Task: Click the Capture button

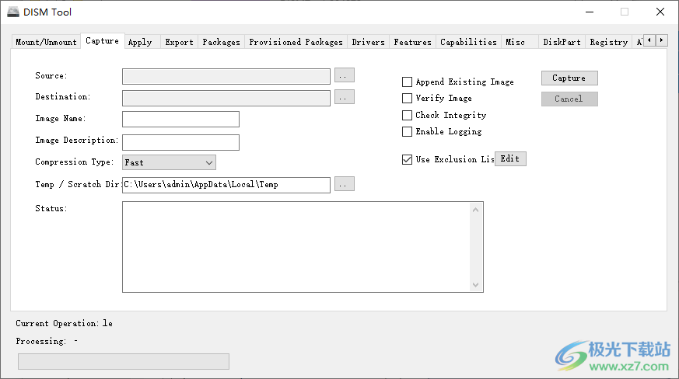Action: [x=569, y=78]
